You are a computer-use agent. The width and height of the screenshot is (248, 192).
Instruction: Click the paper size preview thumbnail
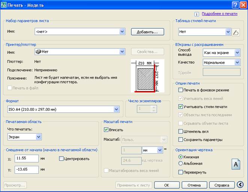pos(147,76)
